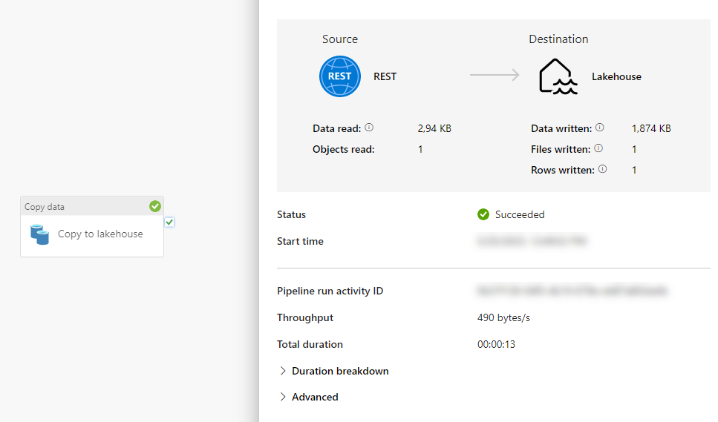Click the 490 bytes/s throughput value
The height and width of the screenshot is (422, 718).
click(503, 317)
